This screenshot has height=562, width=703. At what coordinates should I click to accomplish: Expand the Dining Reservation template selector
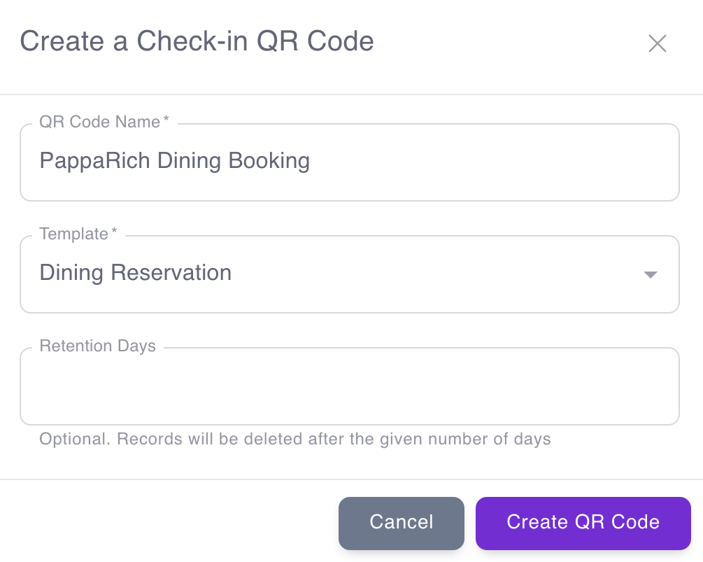[350, 274]
